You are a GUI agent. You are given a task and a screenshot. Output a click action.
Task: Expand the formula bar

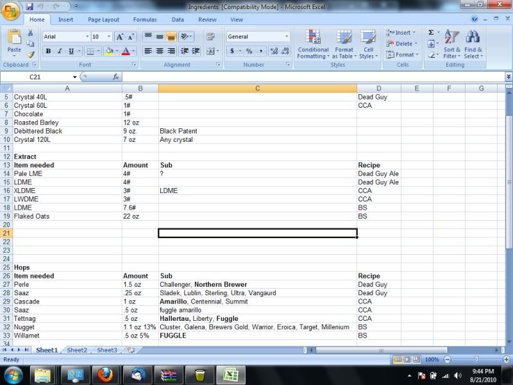click(x=509, y=76)
